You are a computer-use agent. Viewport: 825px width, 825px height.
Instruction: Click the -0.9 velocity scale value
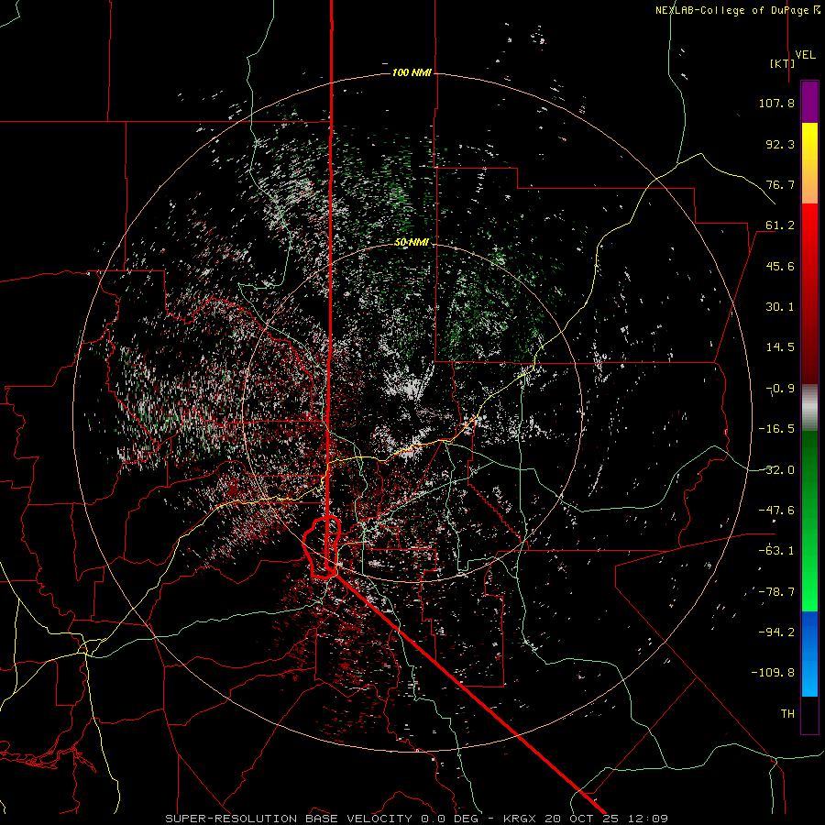coord(780,389)
